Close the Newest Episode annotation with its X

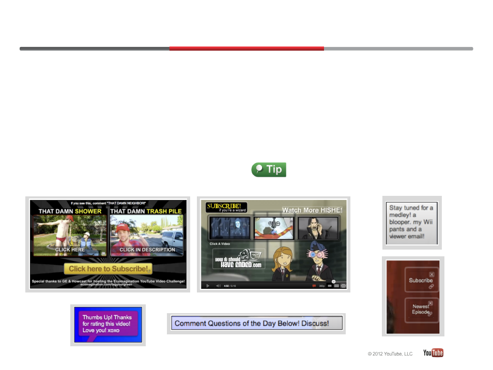430,303
